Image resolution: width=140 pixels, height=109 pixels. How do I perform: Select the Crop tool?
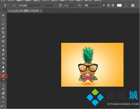pos(3,32)
